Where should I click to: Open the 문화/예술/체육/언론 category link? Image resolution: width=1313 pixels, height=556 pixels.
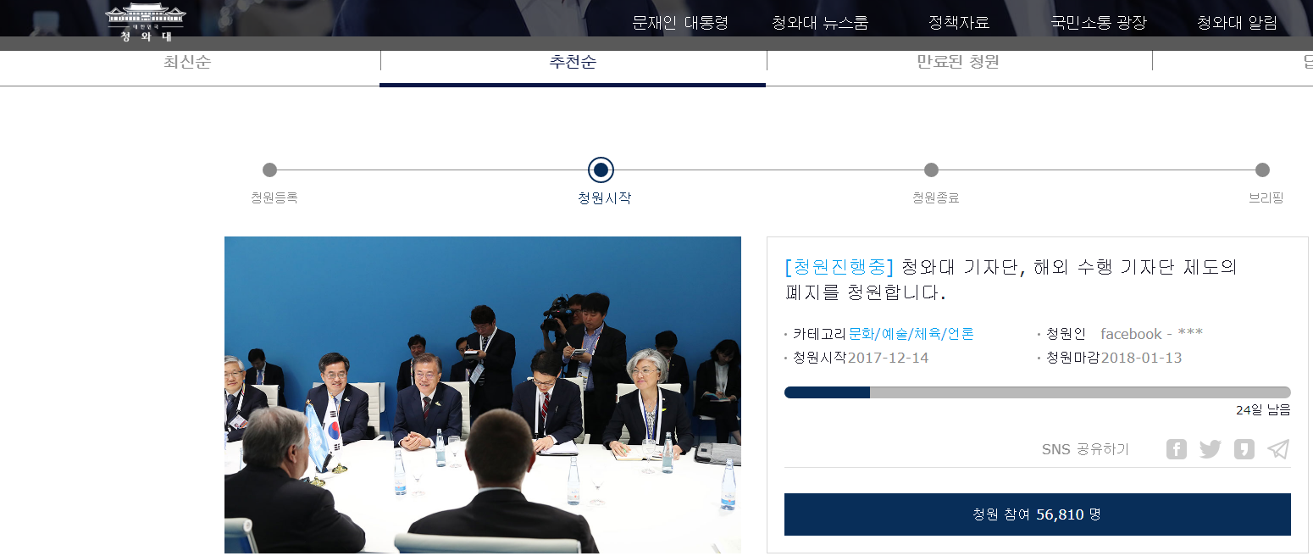tap(911, 334)
